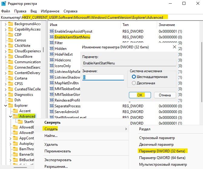Click the HideIcons value icon
Image resolution: width=203 pixels, height=169 pixels.
click(x=52, y=60)
